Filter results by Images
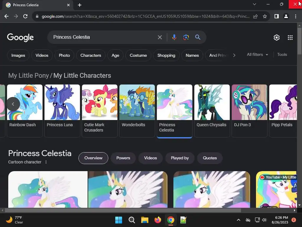302x227 pixels. click(x=18, y=55)
